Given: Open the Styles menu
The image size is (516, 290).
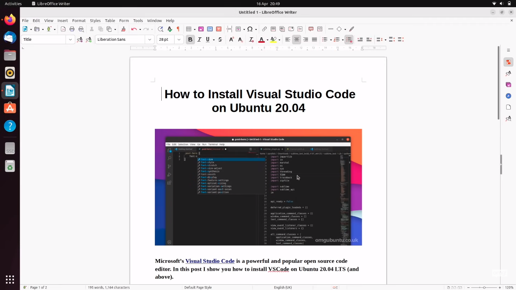Looking at the screenshot, I should point(95,21).
